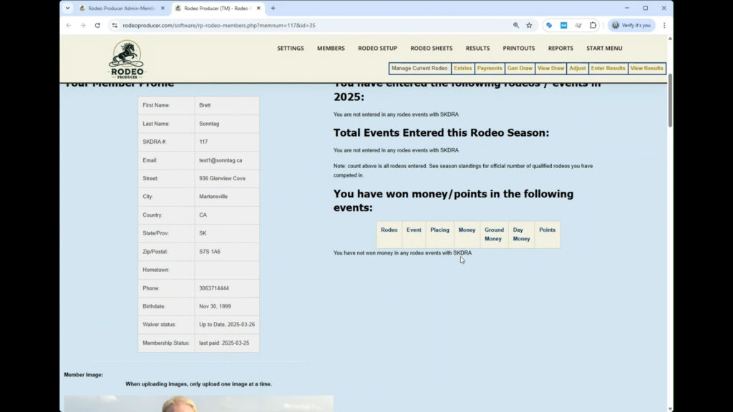The width and height of the screenshot is (733, 412).
Task: Open the RODEO SETUP menu
Action: click(377, 48)
